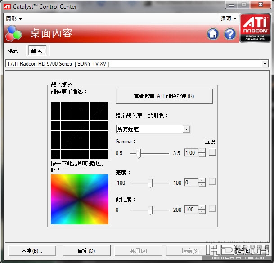The height and width of the screenshot is (263, 274).
Task: Click the Gamma reset button
Action: 212,152
